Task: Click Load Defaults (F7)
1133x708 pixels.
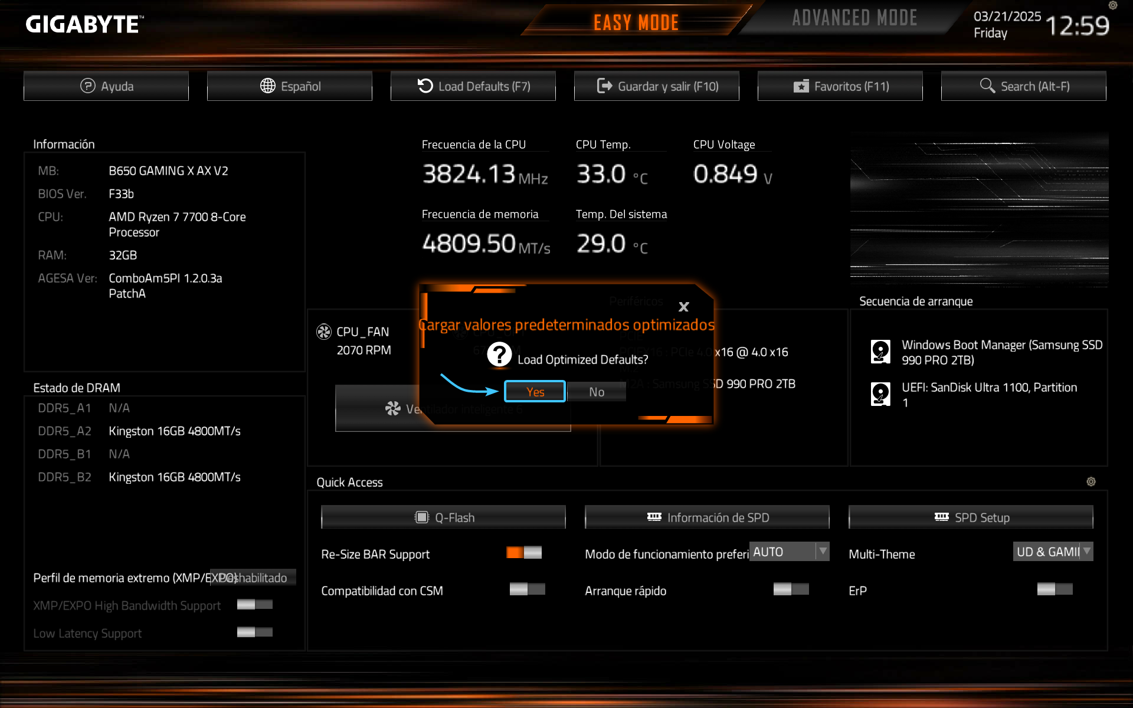Action: click(x=473, y=86)
